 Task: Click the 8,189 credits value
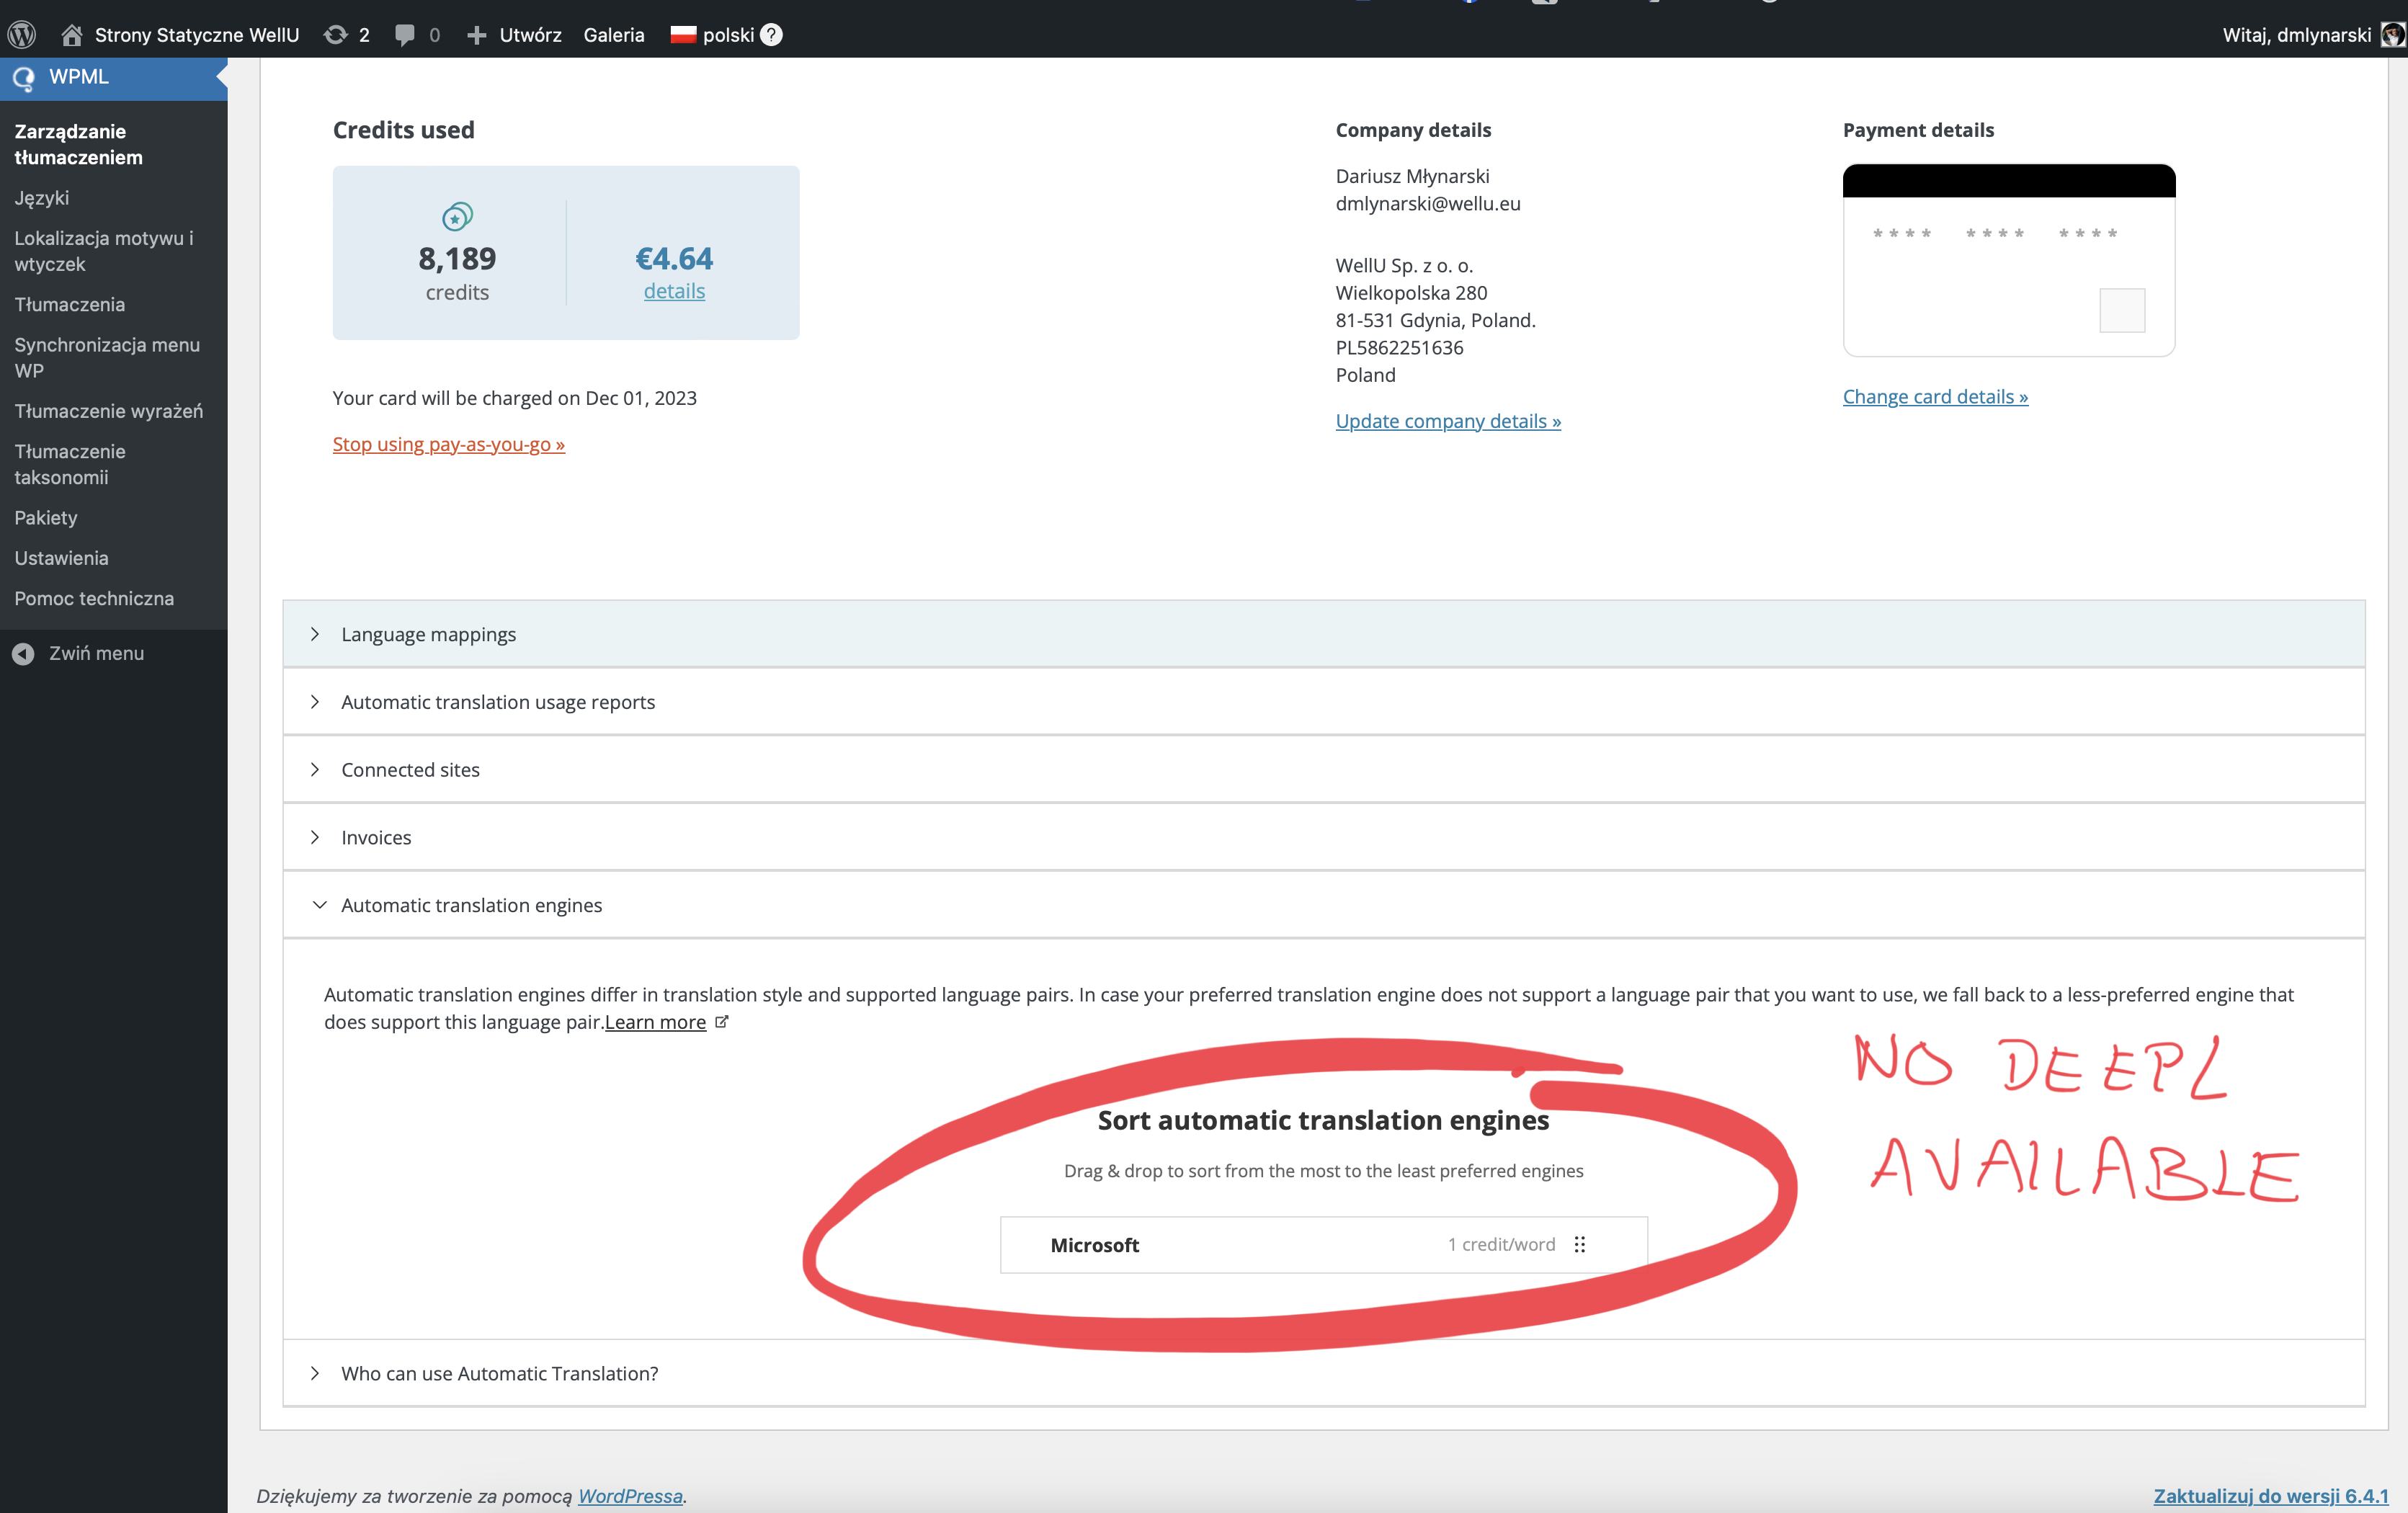457,259
